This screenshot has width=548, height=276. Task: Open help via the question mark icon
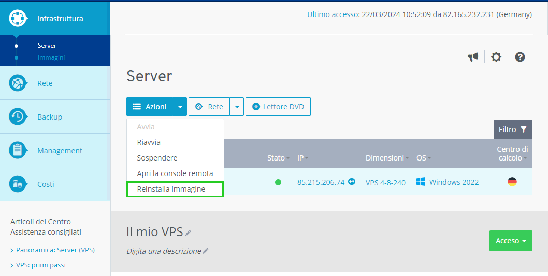tap(520, 57)
